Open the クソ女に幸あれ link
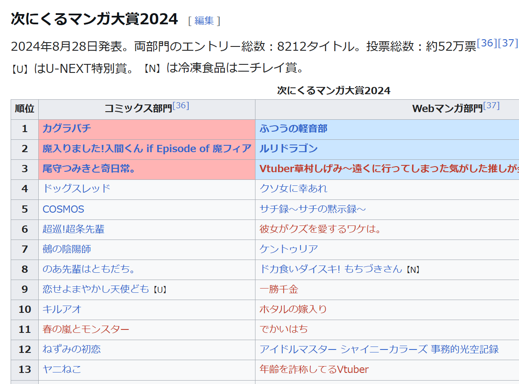 294,188
